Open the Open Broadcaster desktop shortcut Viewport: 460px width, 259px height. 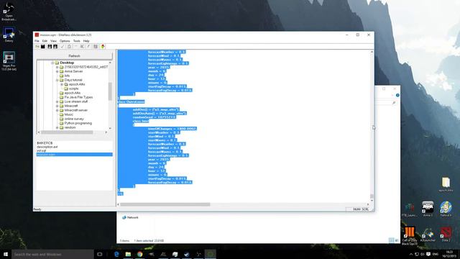point(9,12)
